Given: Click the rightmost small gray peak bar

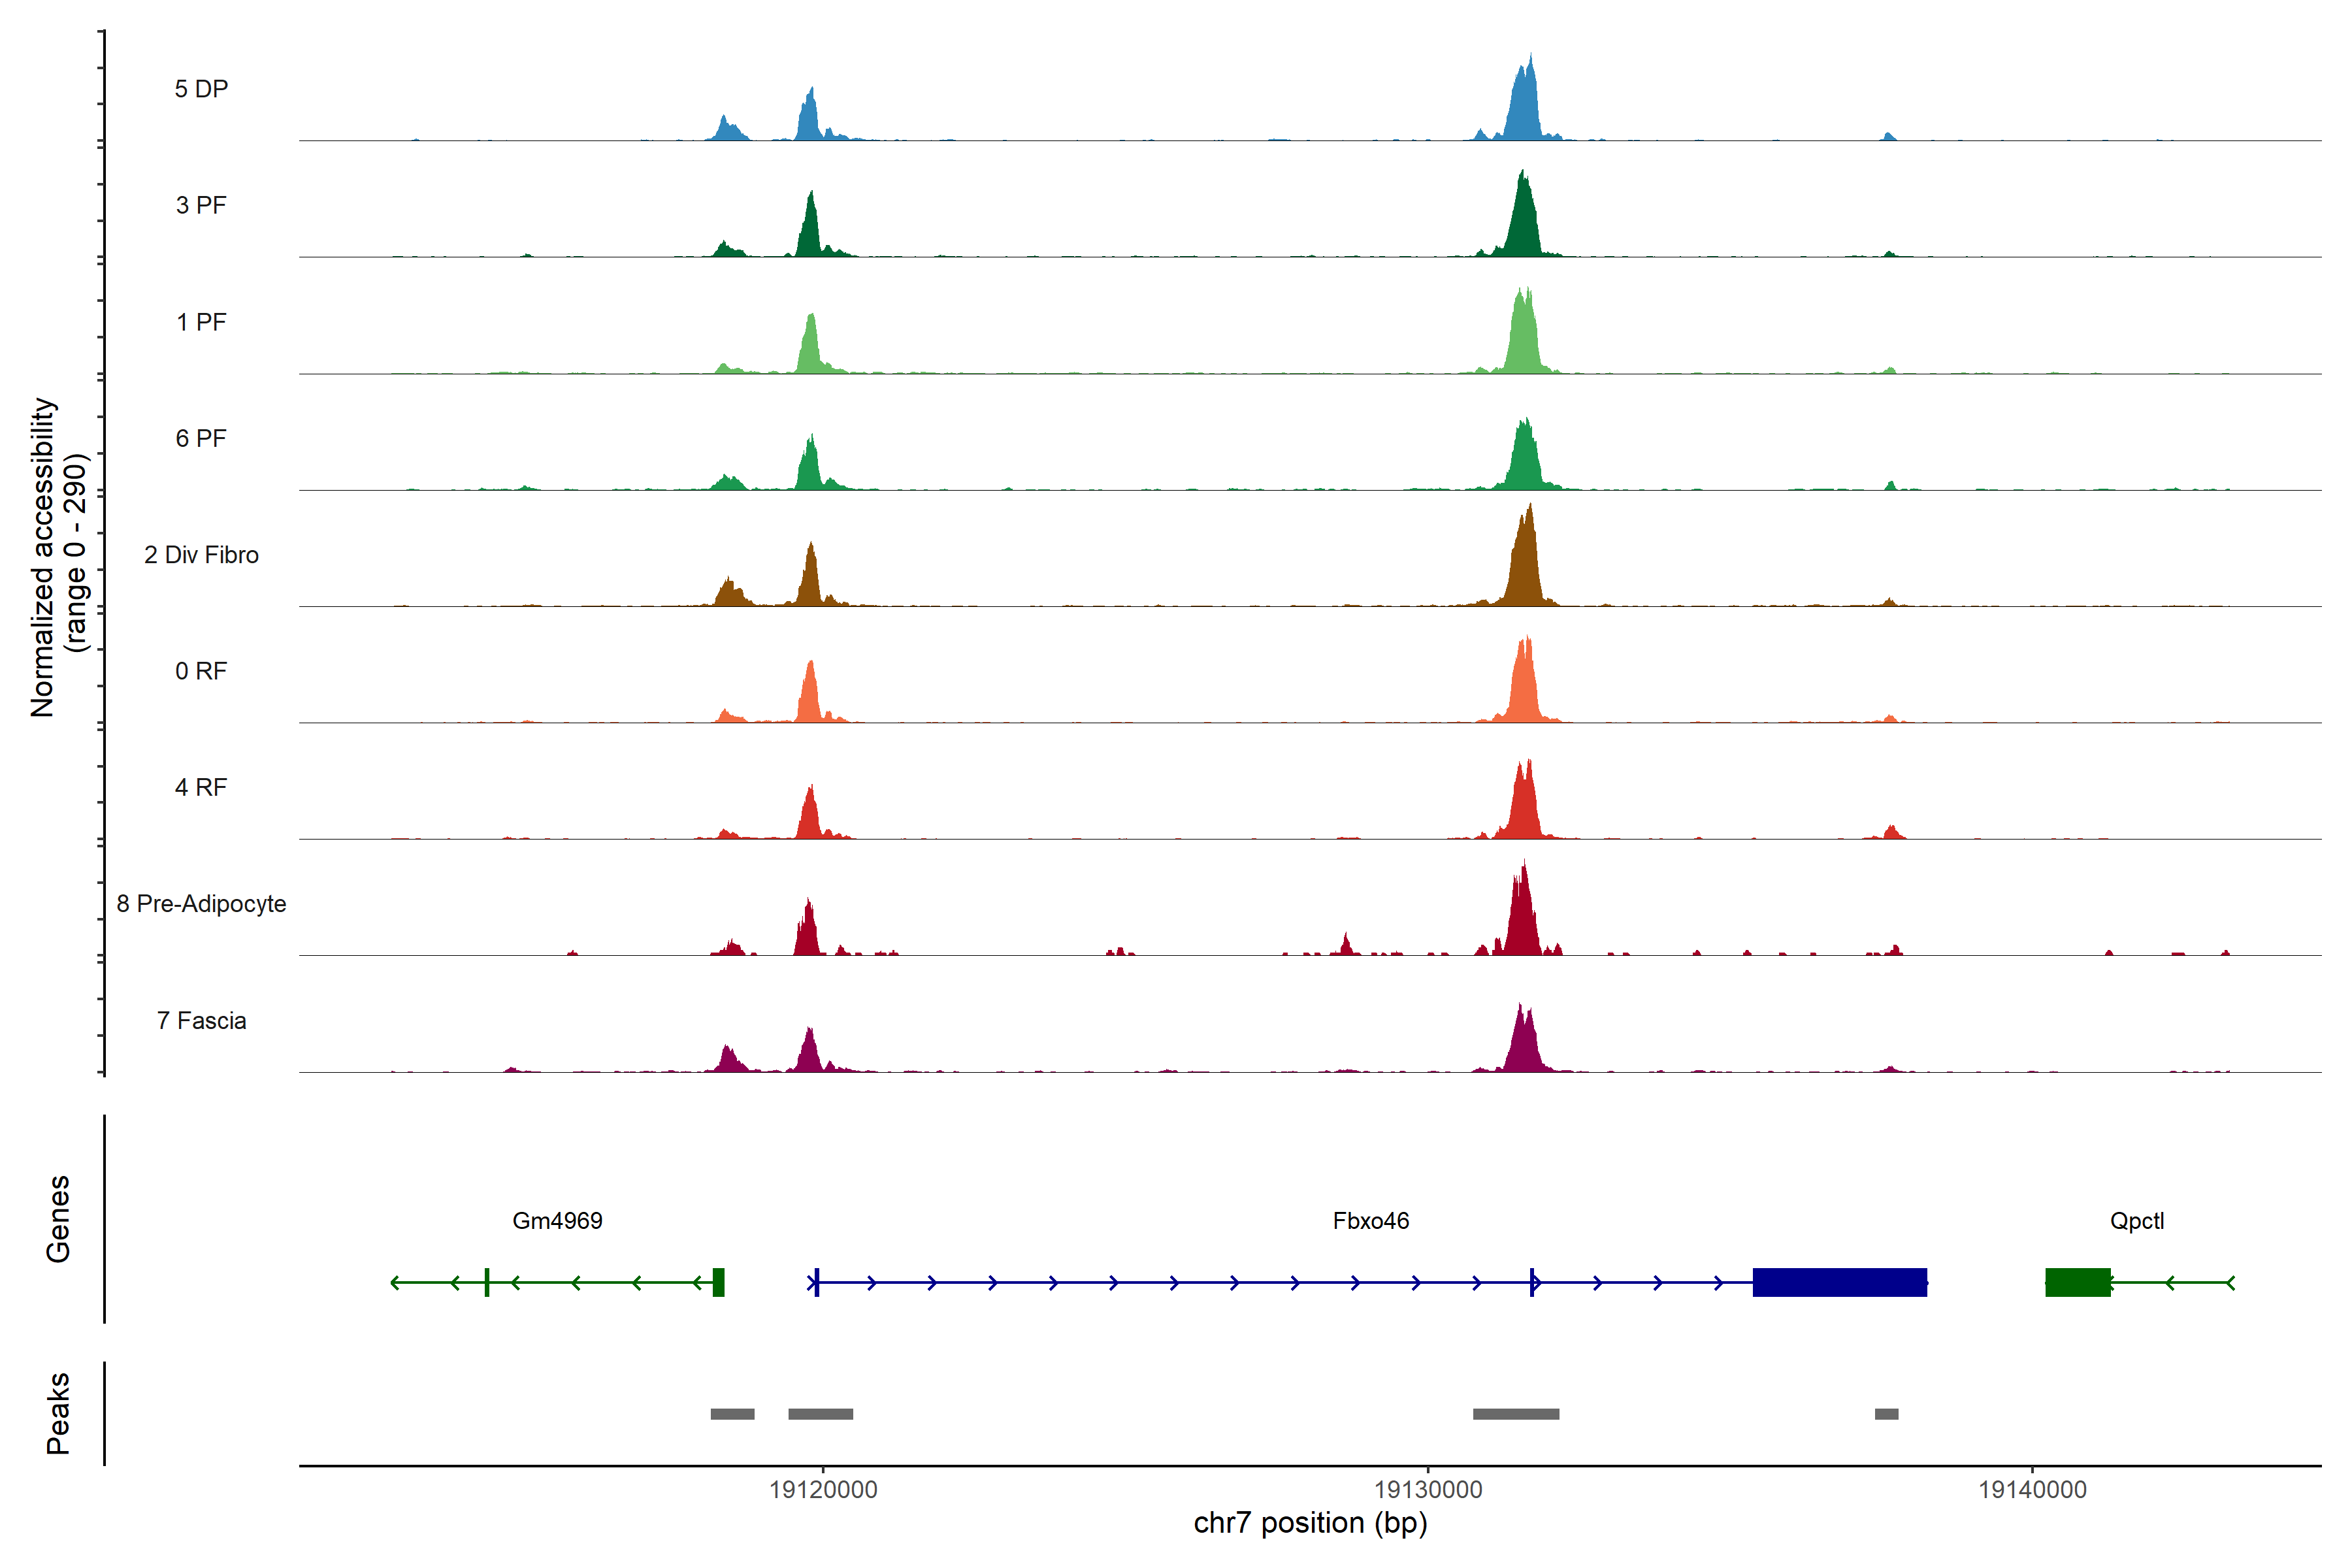Looking at the screenshot, I should point(1886,1414).
